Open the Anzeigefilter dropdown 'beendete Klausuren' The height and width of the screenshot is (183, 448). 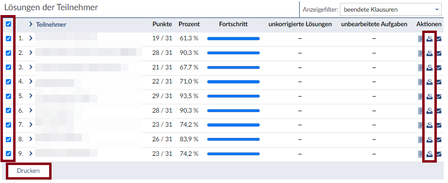(x=391, y=10)
